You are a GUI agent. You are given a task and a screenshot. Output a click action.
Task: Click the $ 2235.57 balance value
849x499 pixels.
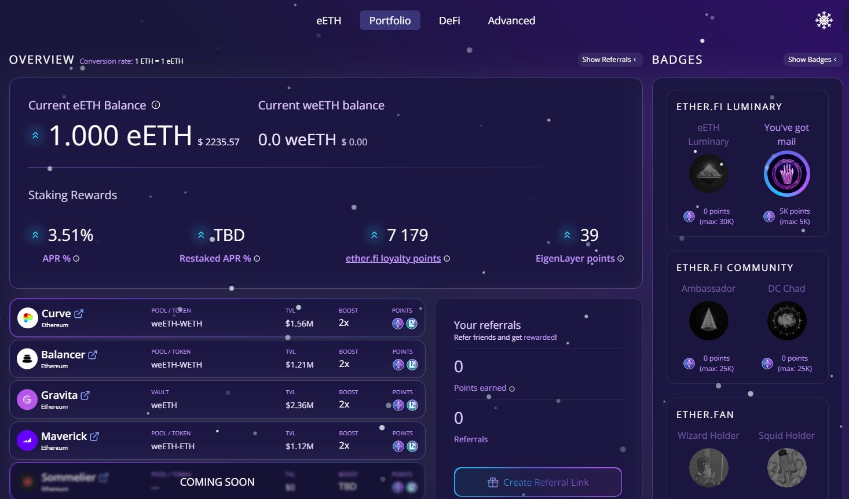click(218, 142)
